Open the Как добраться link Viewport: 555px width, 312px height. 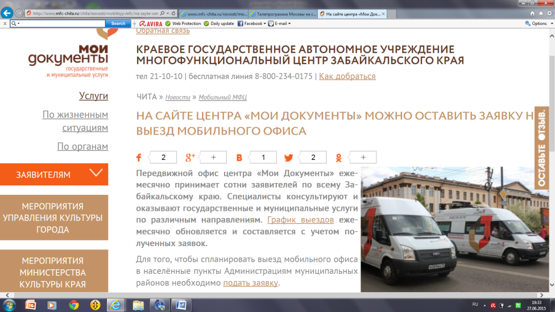[x=347, y=76]
